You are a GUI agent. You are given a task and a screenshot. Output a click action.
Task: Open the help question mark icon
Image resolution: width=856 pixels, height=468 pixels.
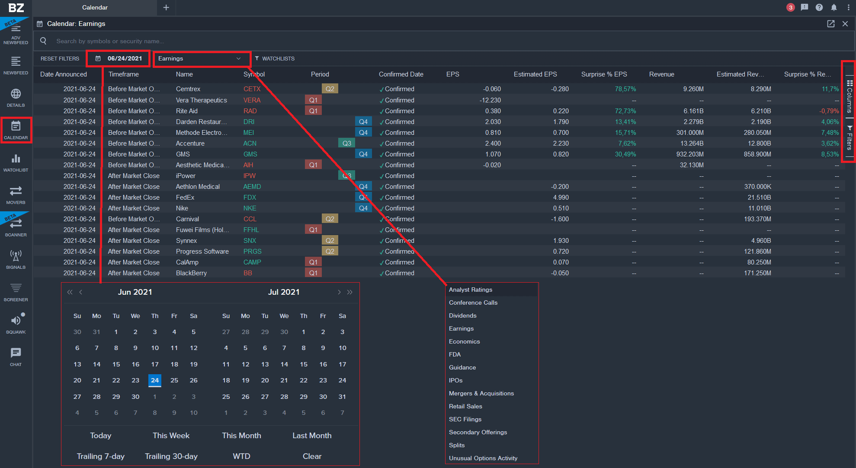click(819, 7)
